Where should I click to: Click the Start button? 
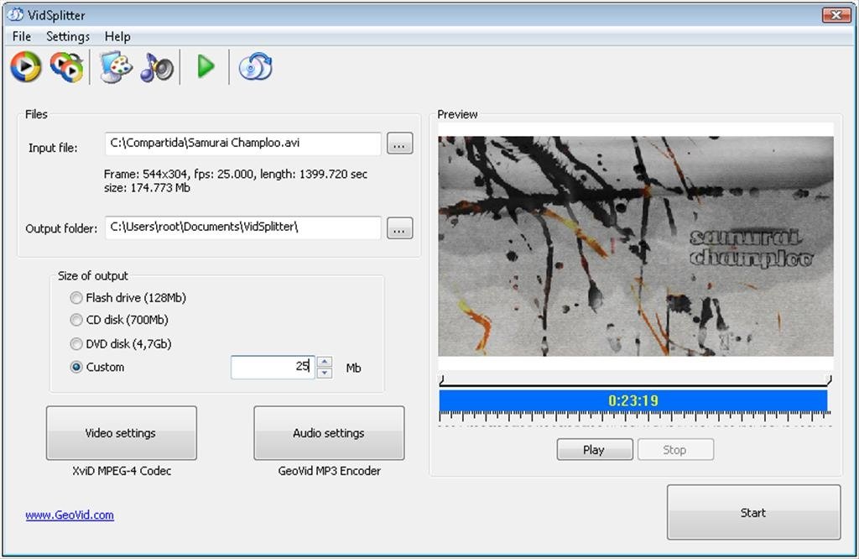pos(753,512)
